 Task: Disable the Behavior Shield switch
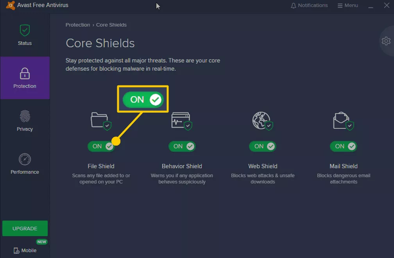pyautogui.click(x=182, y=146)
